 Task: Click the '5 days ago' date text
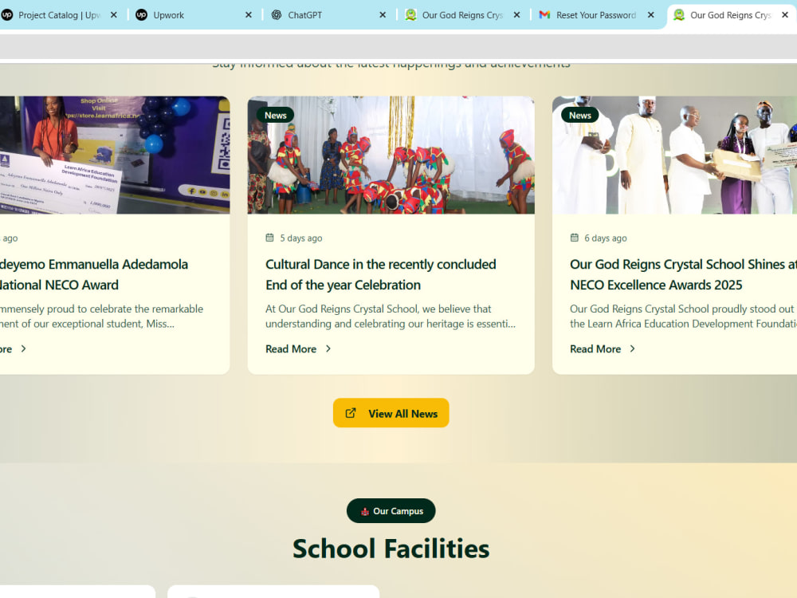click(301, 238)
